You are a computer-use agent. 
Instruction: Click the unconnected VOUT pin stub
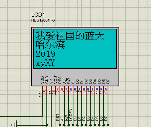[55, 90]
